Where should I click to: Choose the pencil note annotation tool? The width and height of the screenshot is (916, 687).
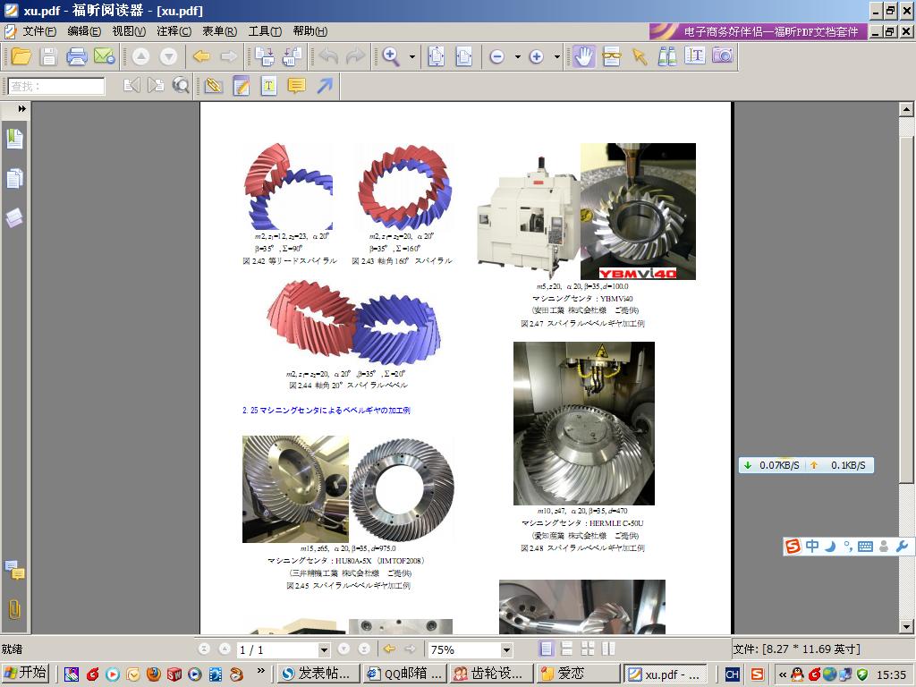242,86
